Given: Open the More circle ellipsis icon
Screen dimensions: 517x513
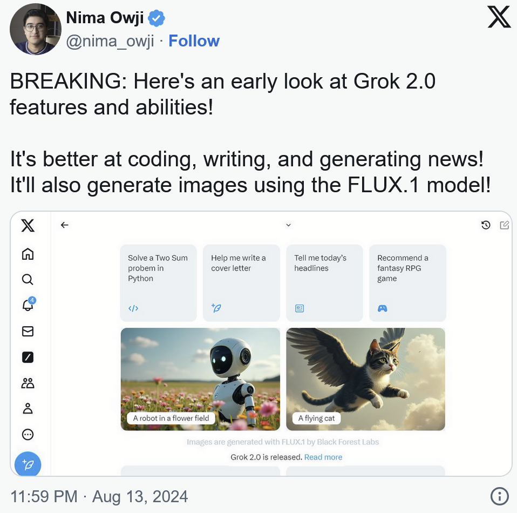Looking at the screenshot, I should (x=28, y=434).
